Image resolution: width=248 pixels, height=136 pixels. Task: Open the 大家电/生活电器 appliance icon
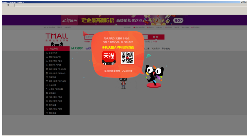point(47,89)
